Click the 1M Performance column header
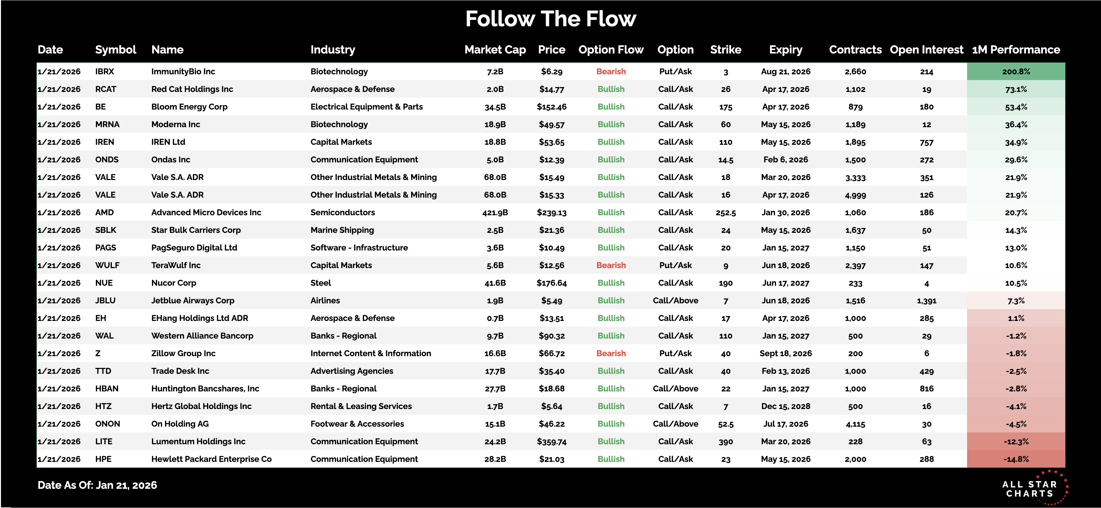The height and width of the screenshot is (508, 1101). [1016, 50]
